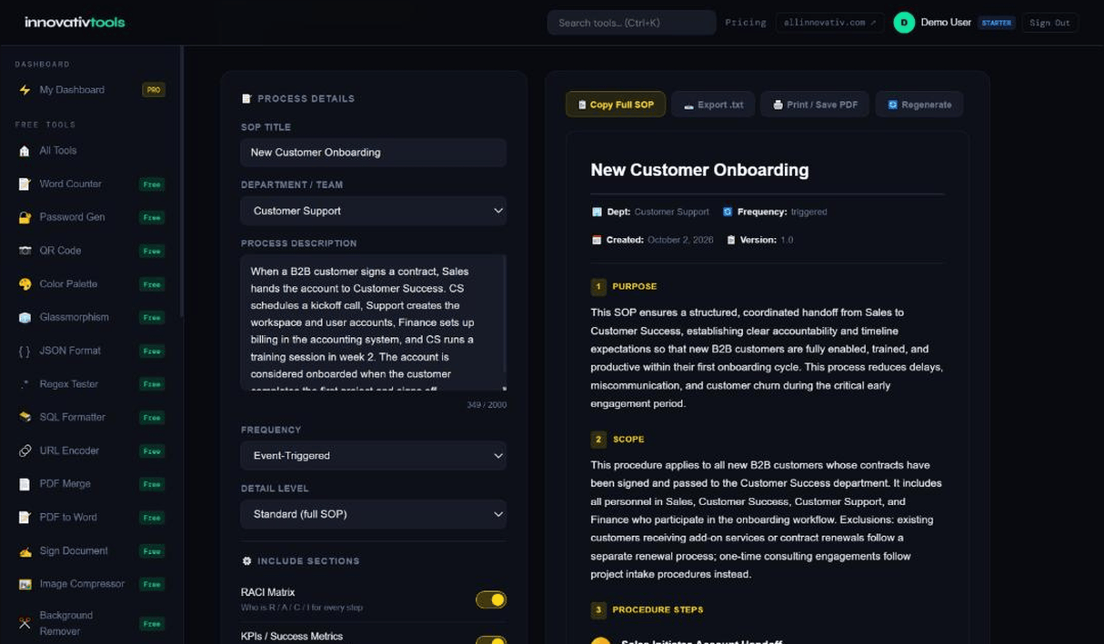Image resolution: width=1104 pixels, height=644 pixels.
Task: Click the New Customer Onboarding heading
Action: click(x=699, y=170)
